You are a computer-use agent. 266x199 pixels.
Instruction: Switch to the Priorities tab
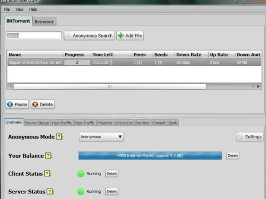point(105,123)
